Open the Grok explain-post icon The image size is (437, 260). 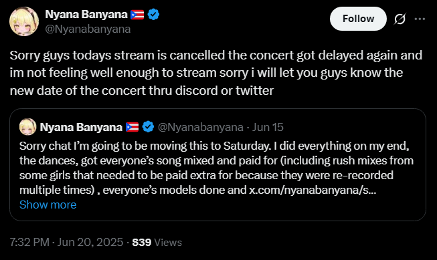(400, 19)
